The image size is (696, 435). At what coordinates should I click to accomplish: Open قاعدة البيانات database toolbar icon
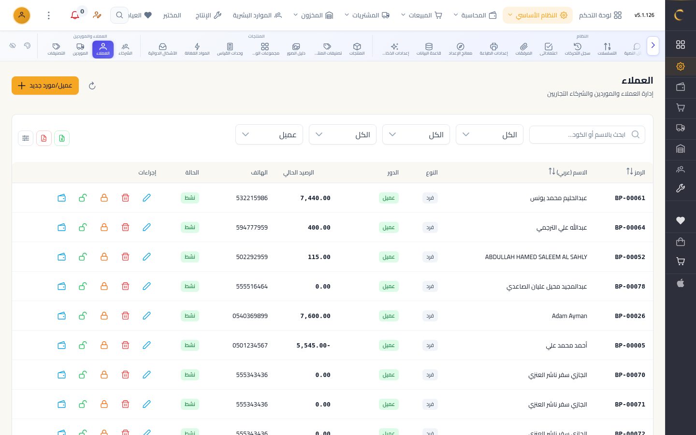(429, 48)
